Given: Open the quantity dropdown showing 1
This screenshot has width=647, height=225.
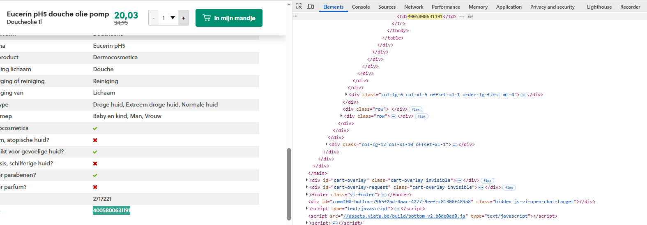Looking at the screenshot, I should click(x=168, y=18).
